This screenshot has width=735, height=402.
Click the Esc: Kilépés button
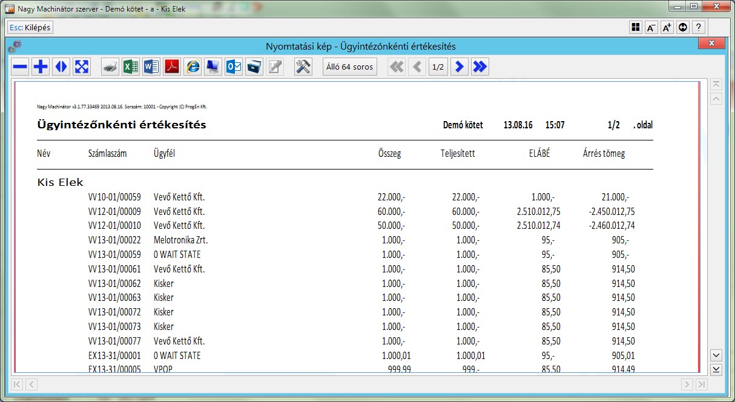(30, 28)
